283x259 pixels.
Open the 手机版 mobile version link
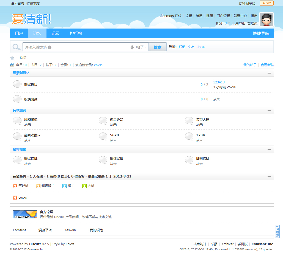242,244
